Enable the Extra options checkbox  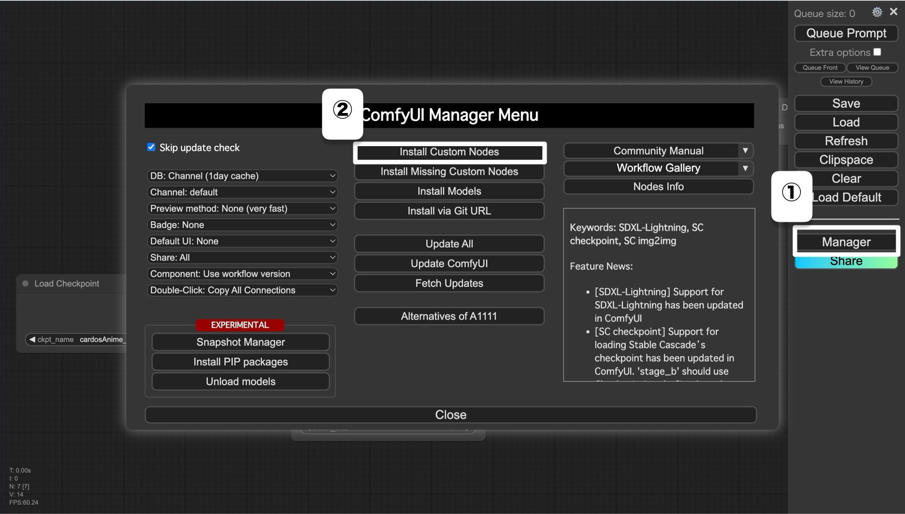(877, 52)
